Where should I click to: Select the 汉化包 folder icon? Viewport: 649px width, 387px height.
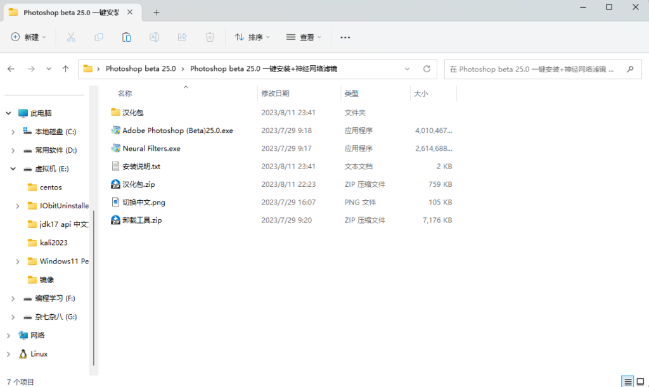115,113
